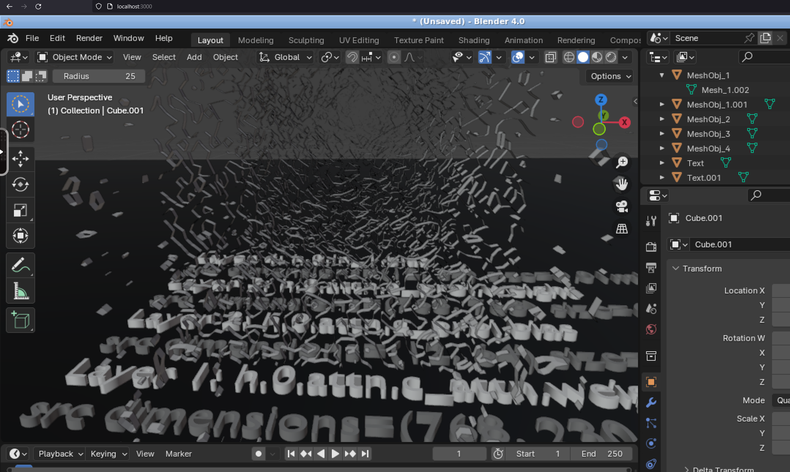Click the Radius value slider

[x=99, y=76]
